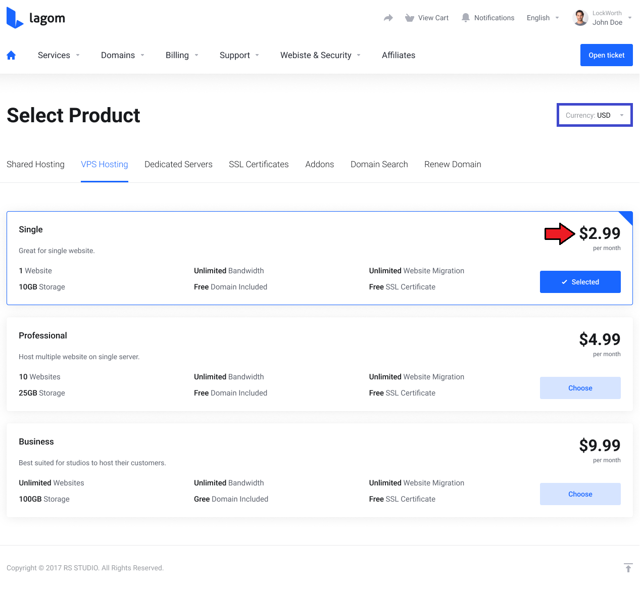Open the English language dropdown
Screen dimensions: 640x590
(543, 18)
